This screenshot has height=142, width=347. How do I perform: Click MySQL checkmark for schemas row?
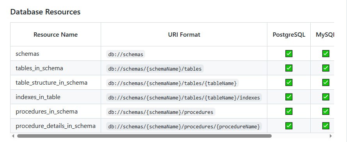click(x=326, y=53)
